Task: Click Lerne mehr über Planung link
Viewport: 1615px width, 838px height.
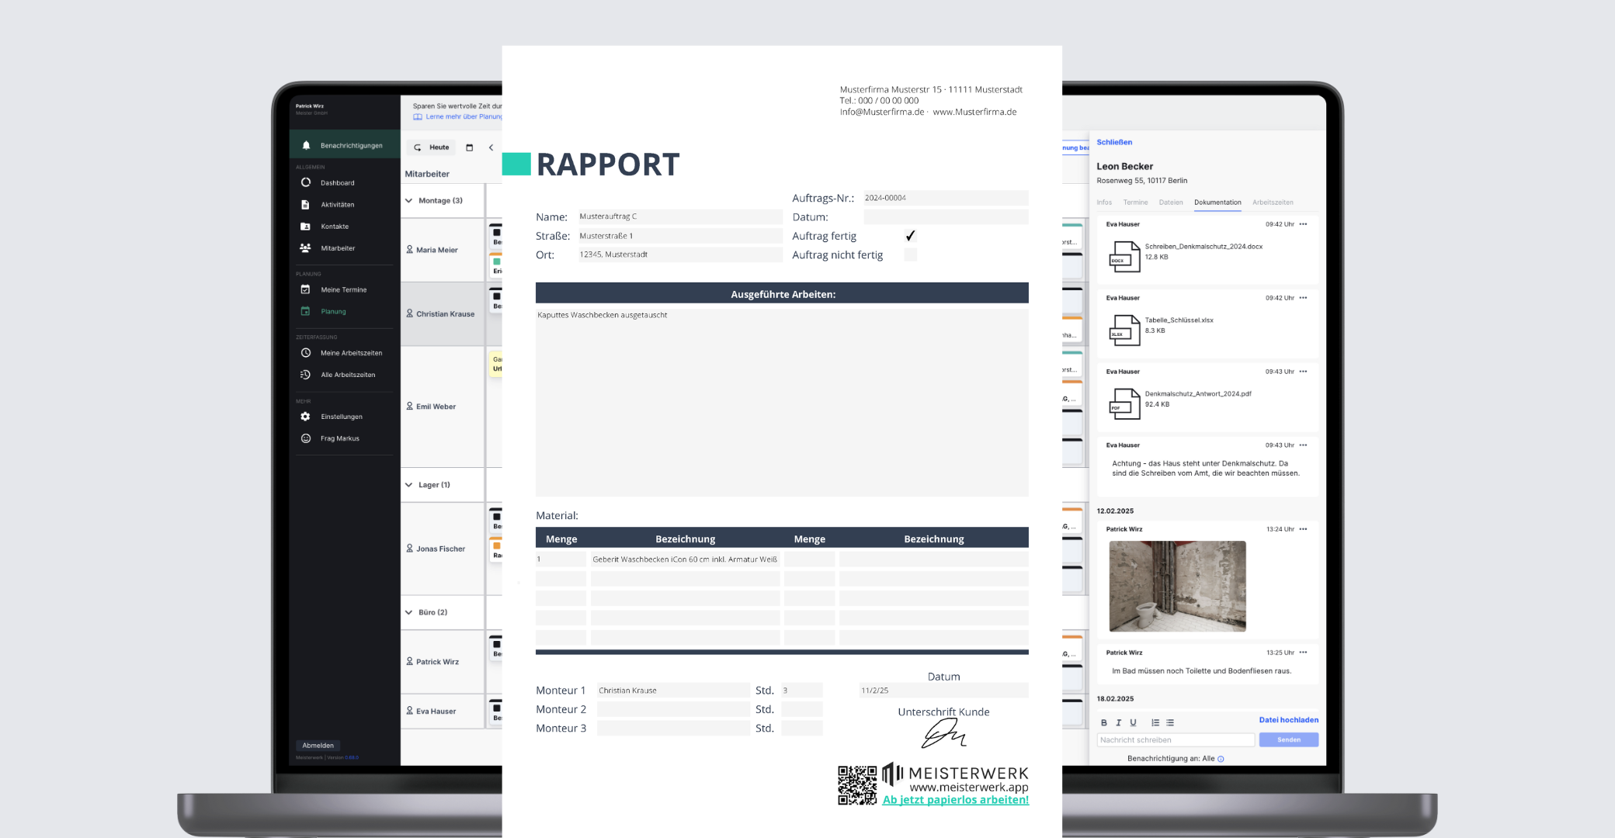Action: click(459, 117)
